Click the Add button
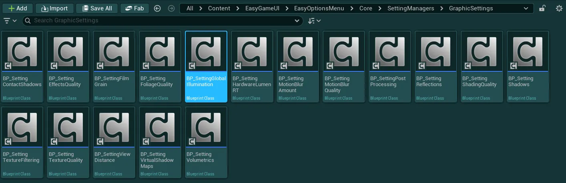This screenshot has height=183, width=566. (18, 8)
